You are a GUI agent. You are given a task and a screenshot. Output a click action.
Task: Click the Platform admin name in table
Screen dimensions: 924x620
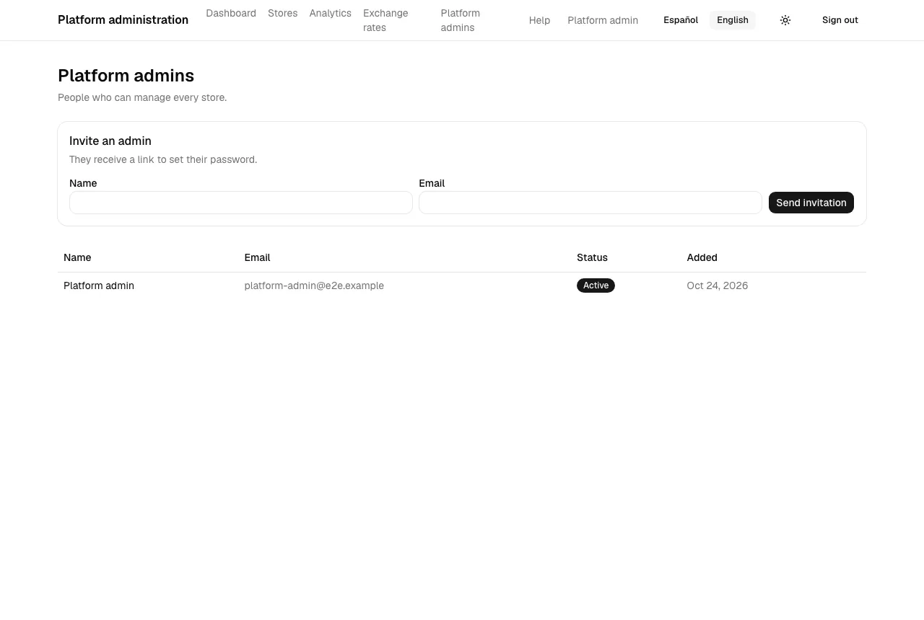tap(99, 285)
